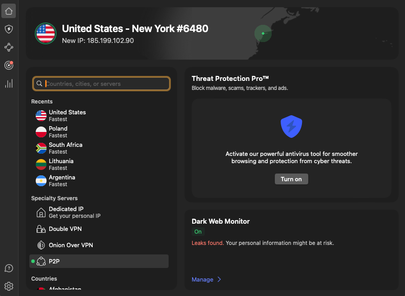405x296 pixels.
Task: Click the Dedicated IP house icon
Action: [41, 212]
